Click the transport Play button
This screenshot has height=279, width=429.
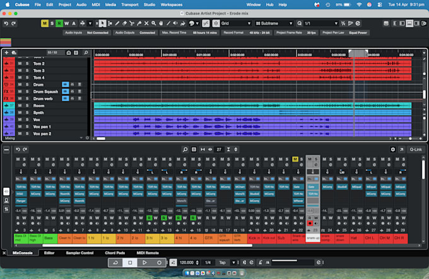click(x=144, y=263)
